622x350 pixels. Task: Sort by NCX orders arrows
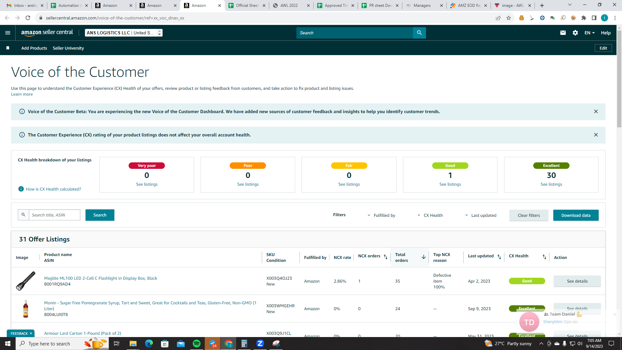pyautogui.click(x=386, y=257)
